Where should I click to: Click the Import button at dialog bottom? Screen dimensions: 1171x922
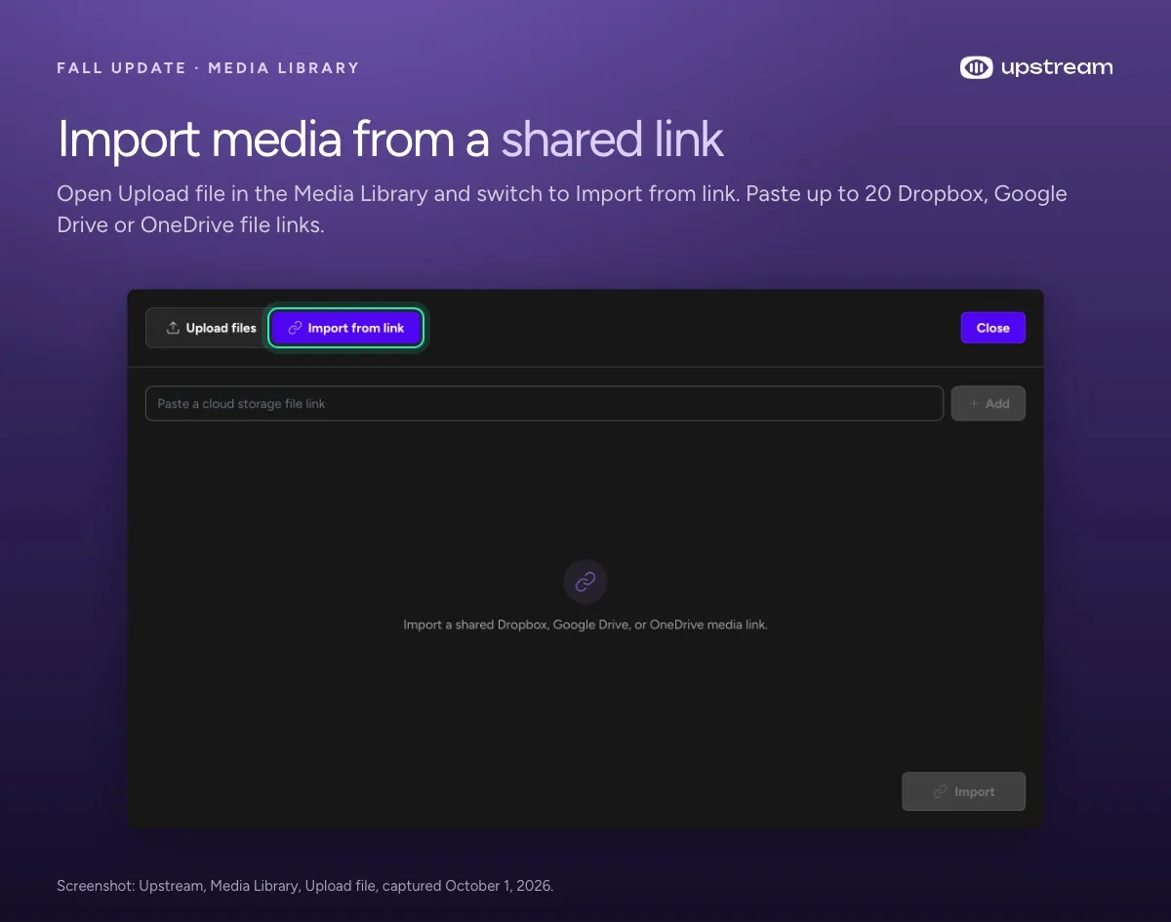tap(963, 791)
